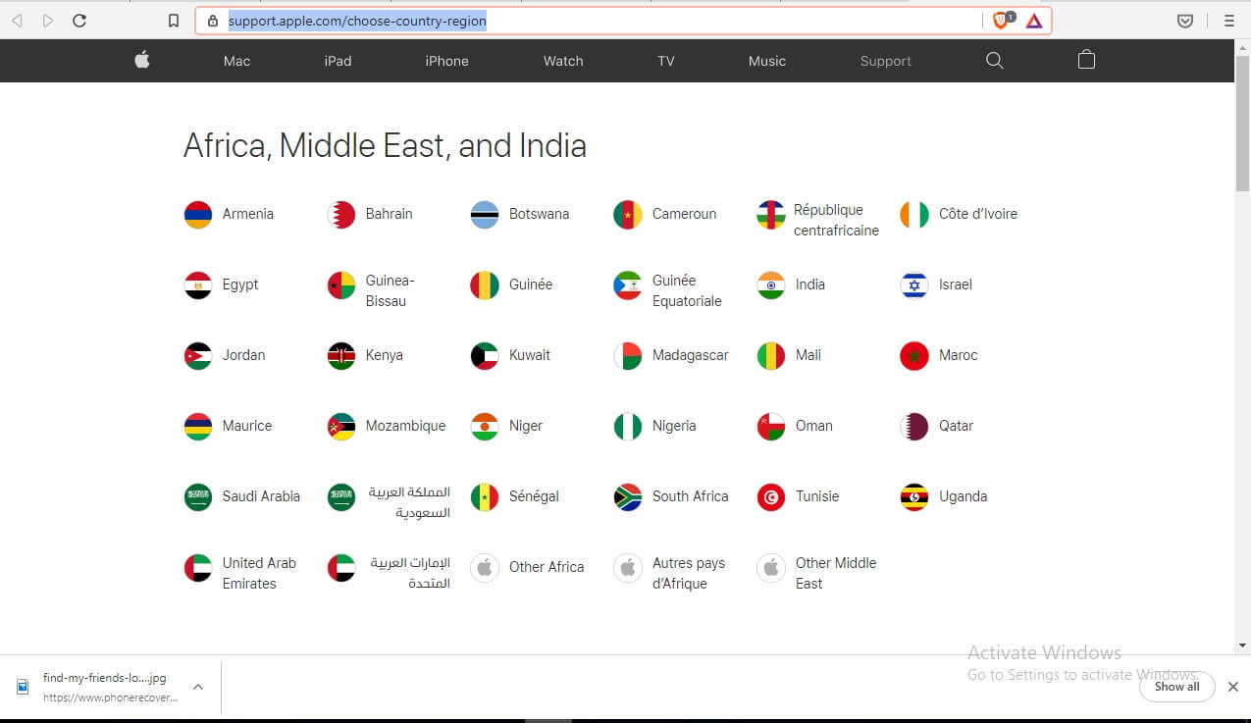Select the Guinée link
The width and height of the screenshot is (1251, 723).
[531, 284]
